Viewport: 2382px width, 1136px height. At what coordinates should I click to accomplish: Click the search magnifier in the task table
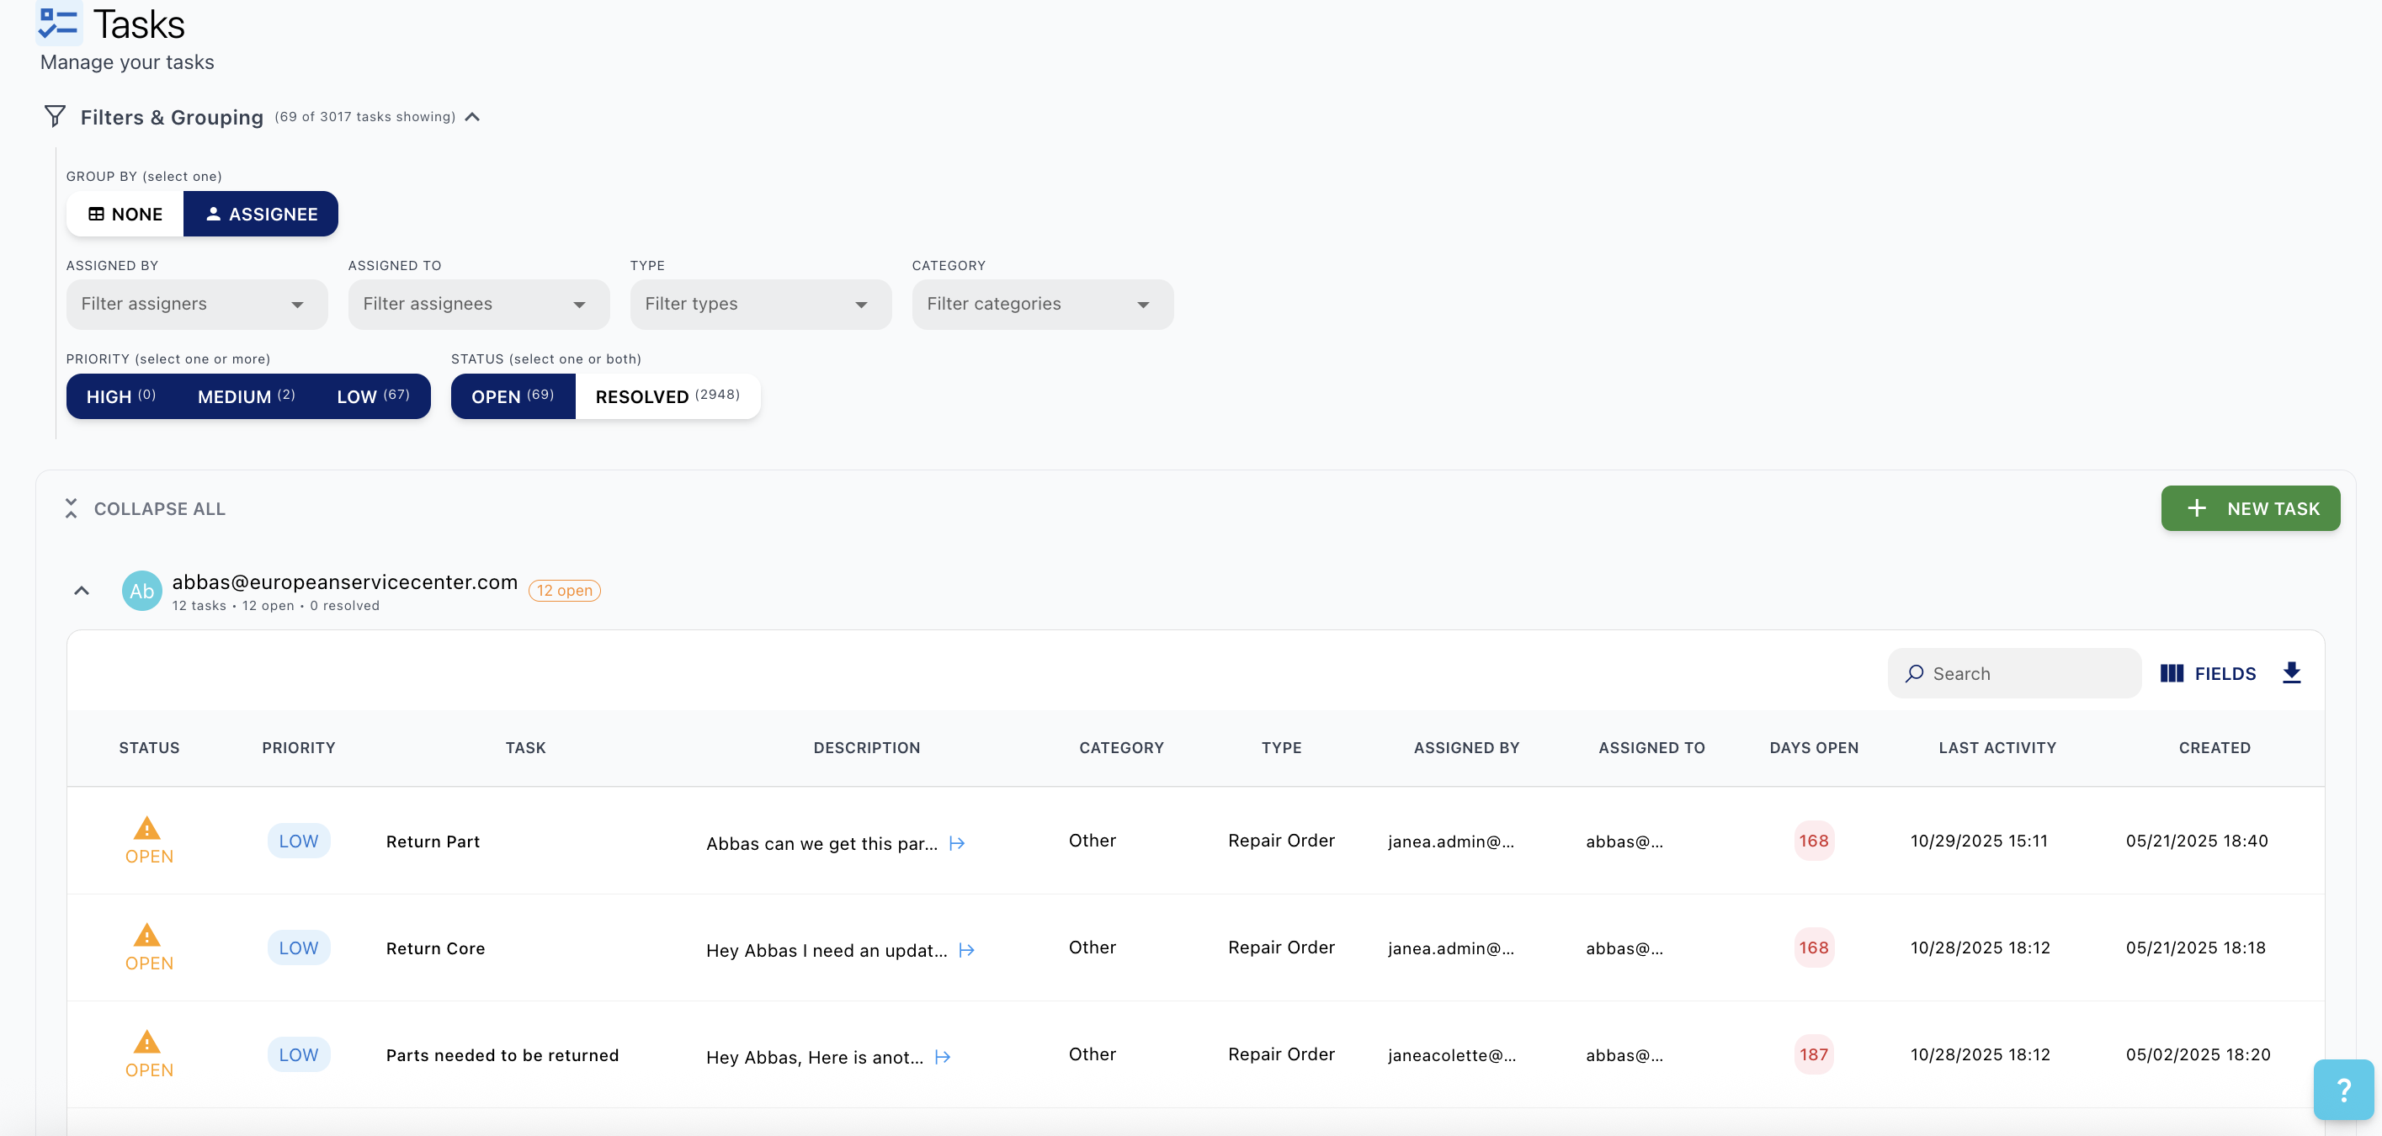1914,673
